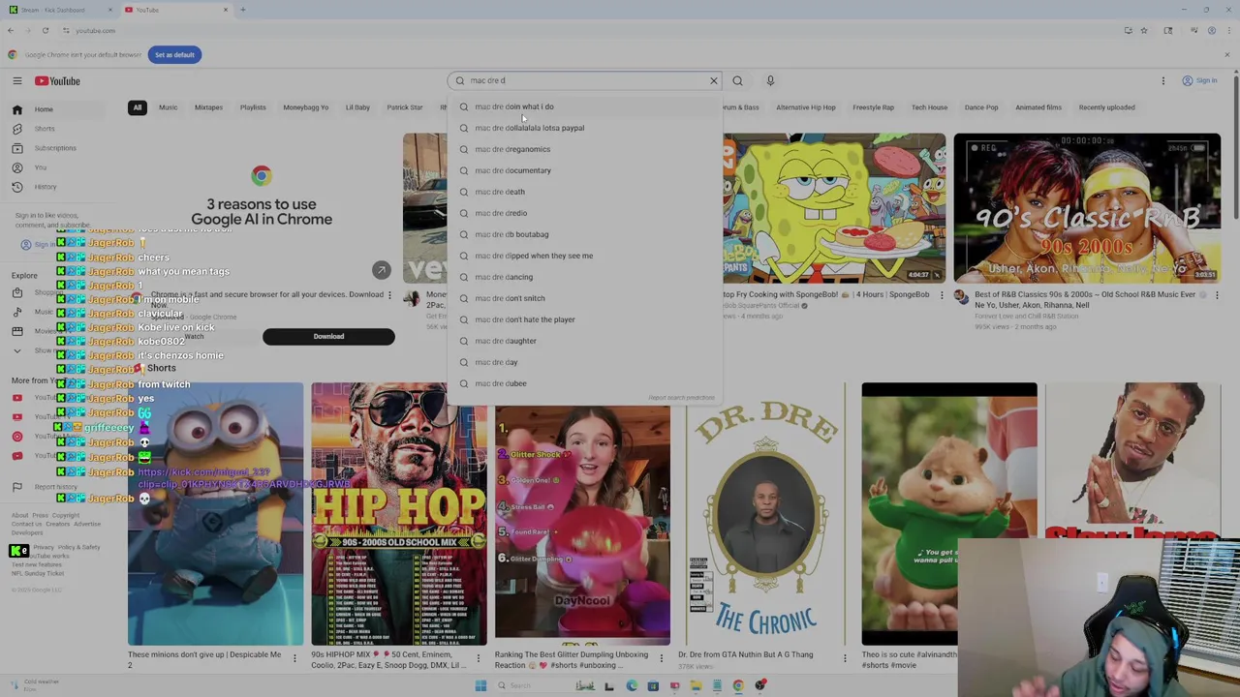
Task: Select suggestion mac dre dollalalala lotsa paypal
Action: tap(586, 128)
